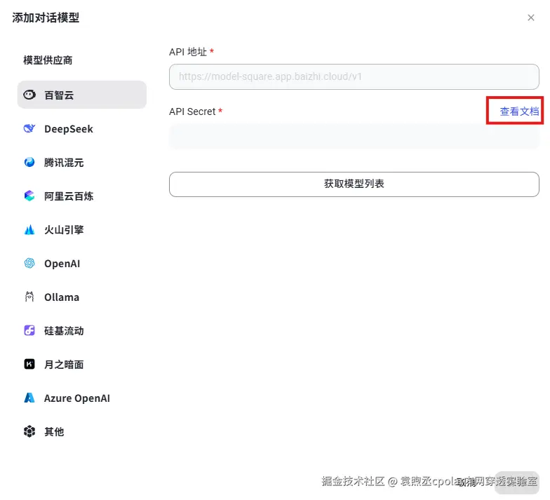550x500 pixels.
Task: Click the 月之暗面 logo icon
Action: (x=29, y=364)
